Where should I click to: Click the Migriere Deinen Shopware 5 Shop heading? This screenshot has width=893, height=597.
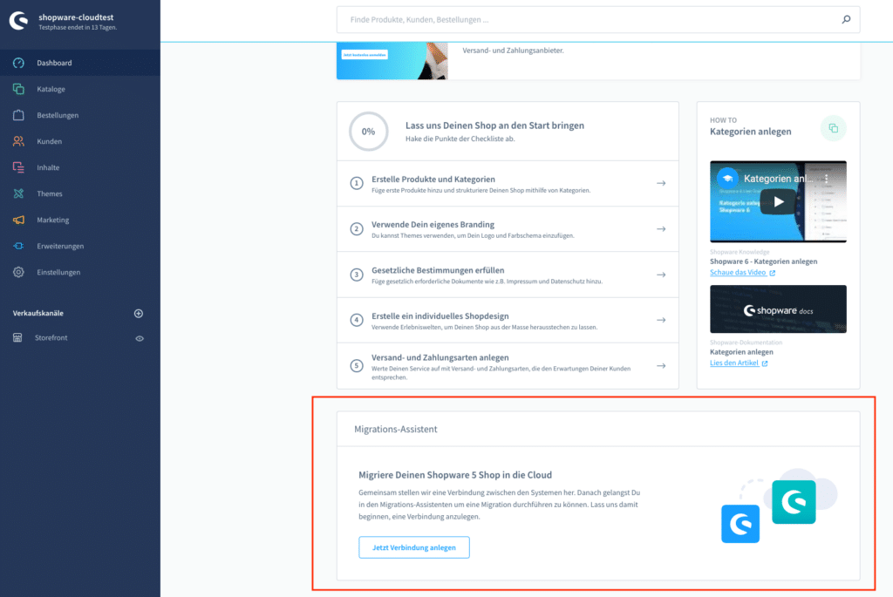(455, 475)
